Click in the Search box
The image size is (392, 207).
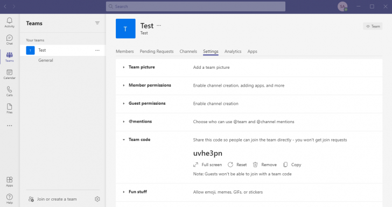(195, 6)
